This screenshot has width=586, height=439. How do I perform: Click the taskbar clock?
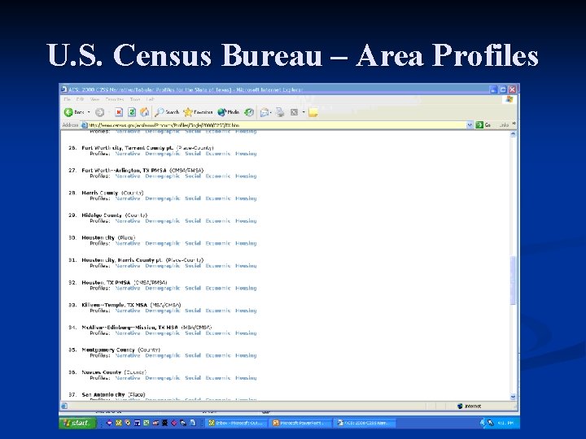click(505, 423)
